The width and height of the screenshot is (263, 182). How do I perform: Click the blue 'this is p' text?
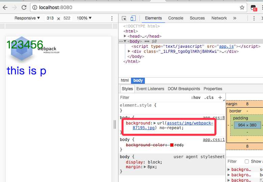[x=26, y=70]
